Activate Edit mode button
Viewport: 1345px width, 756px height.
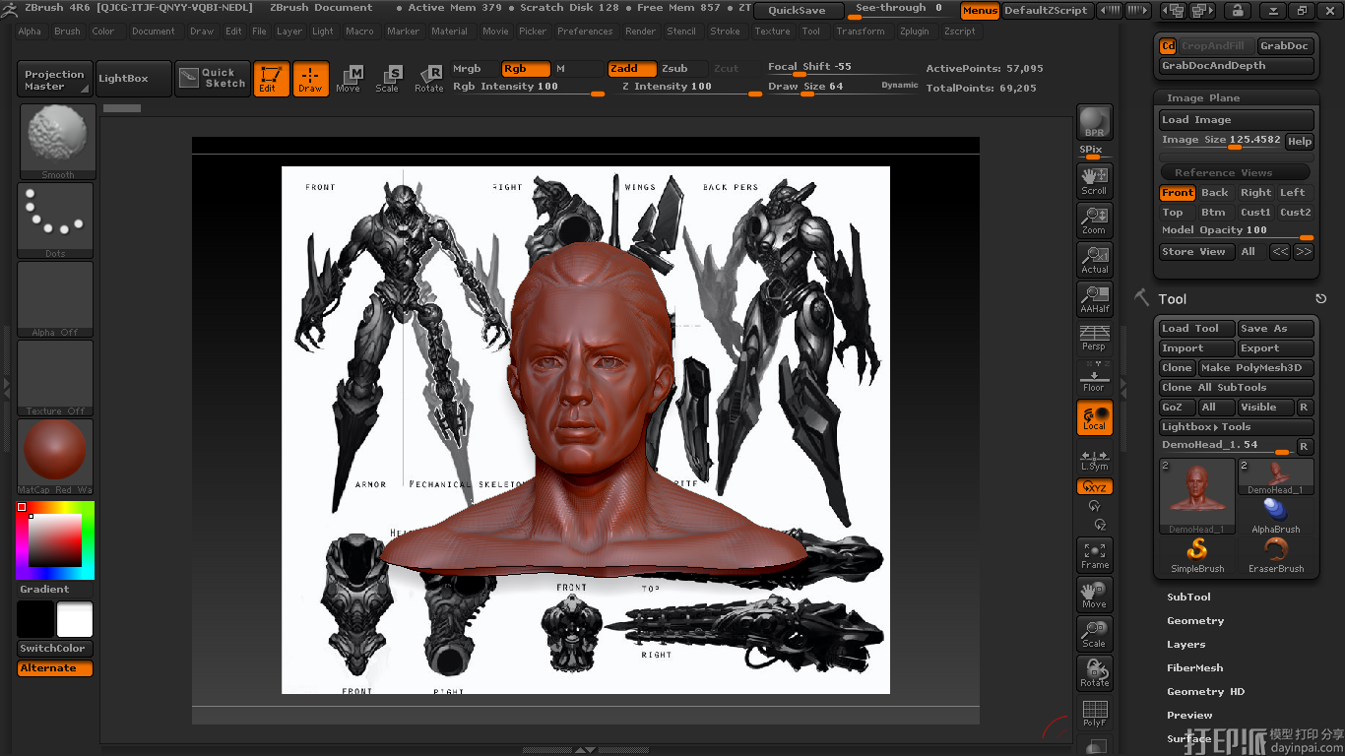pyautogui.click(x=271, y=79)
